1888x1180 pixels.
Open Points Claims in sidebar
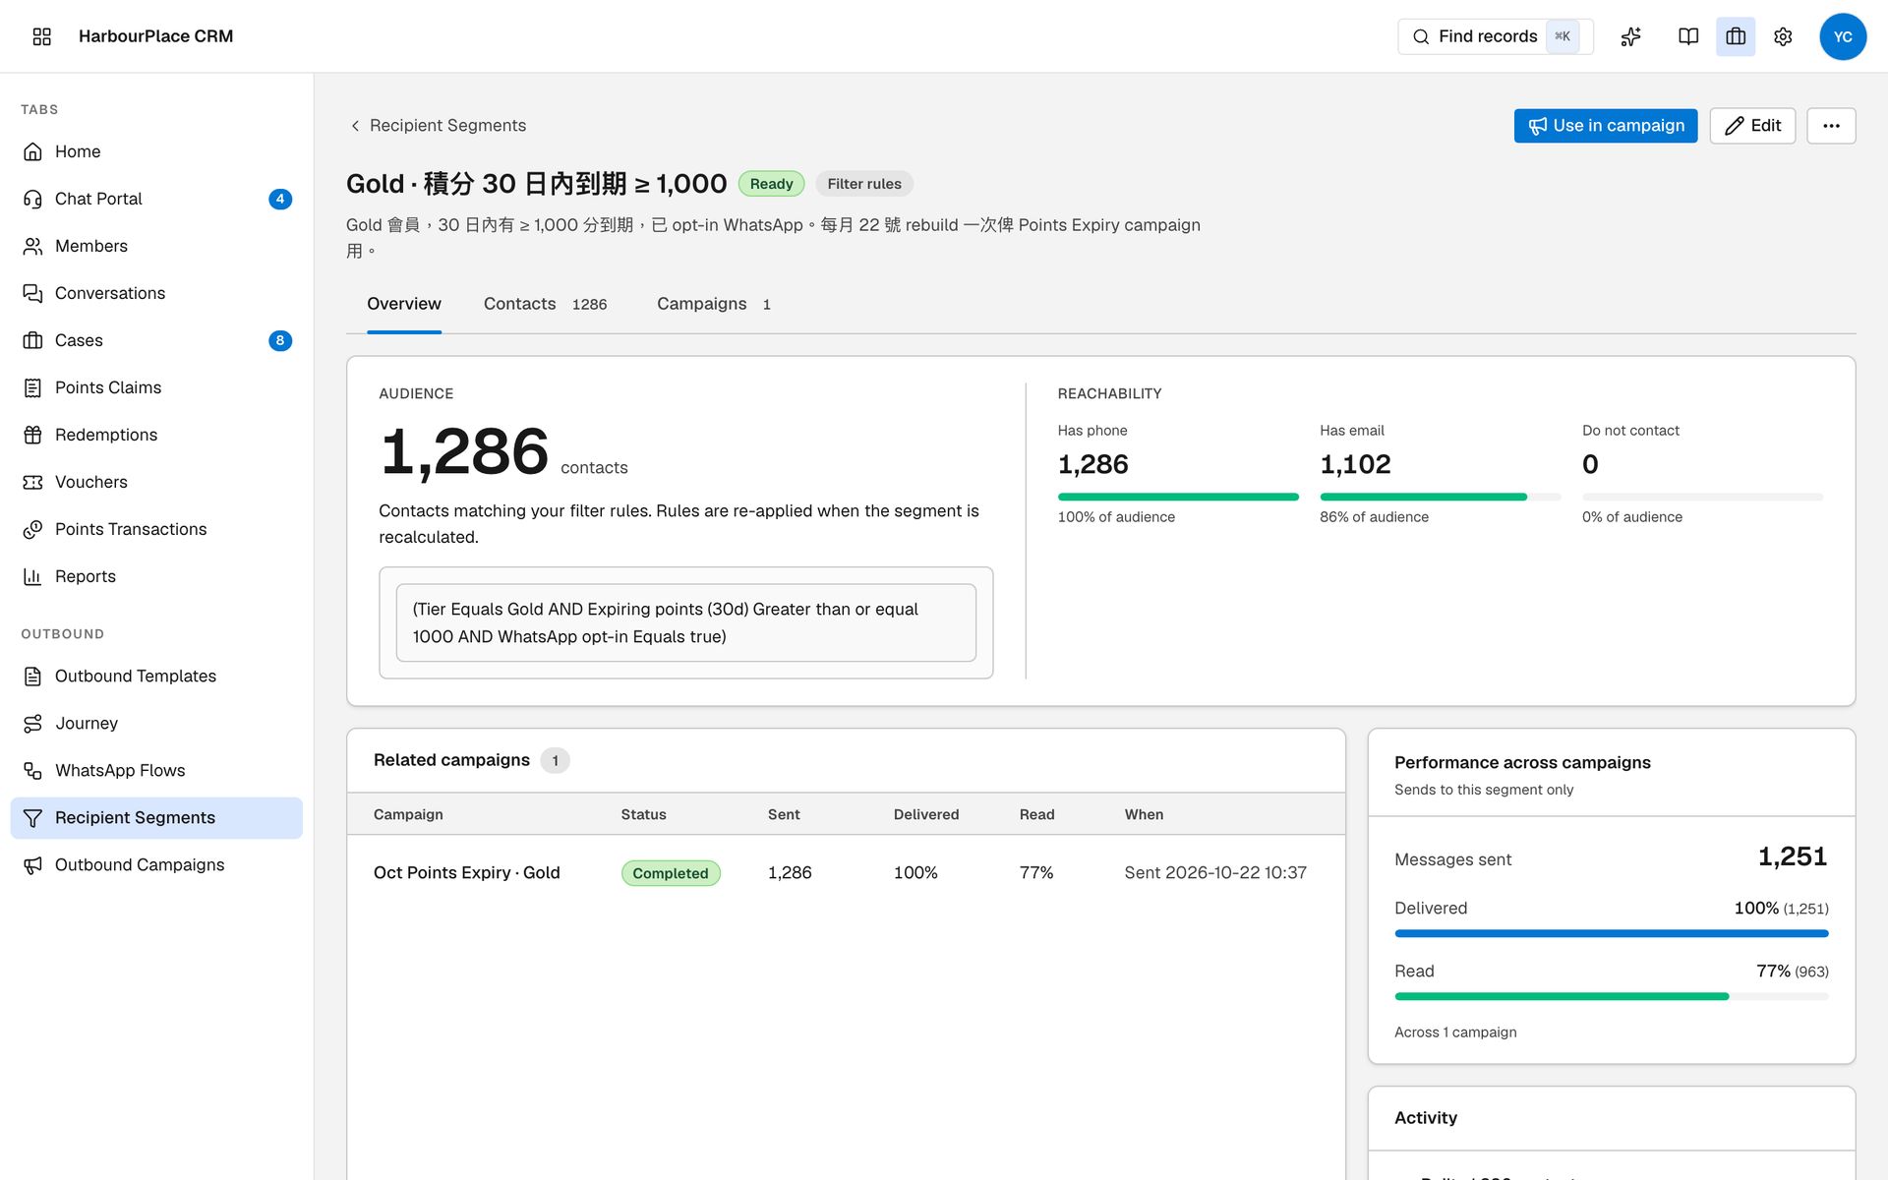[156, 387]
